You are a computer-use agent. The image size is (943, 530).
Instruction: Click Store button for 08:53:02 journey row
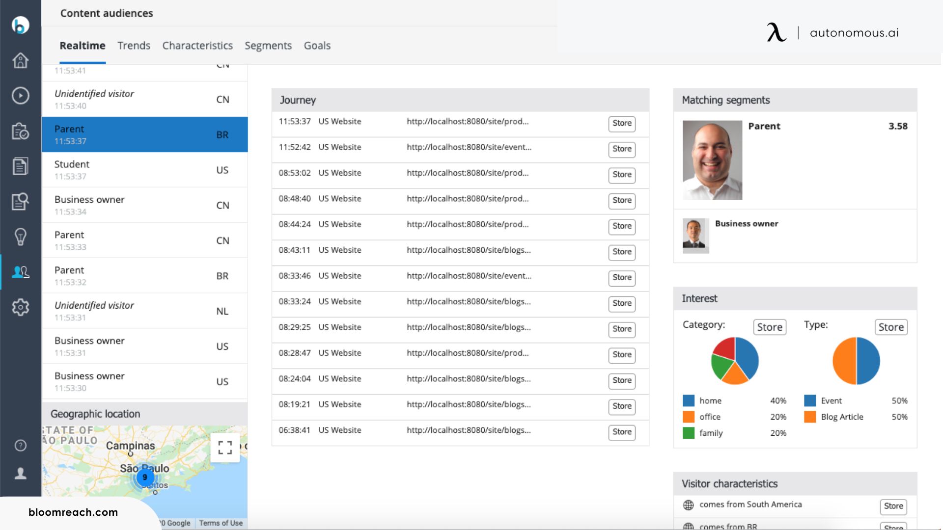pos(622,175)
